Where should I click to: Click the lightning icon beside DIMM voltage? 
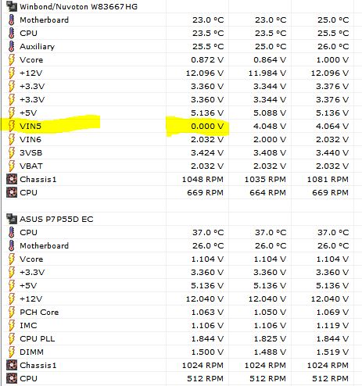pos(11,352)
